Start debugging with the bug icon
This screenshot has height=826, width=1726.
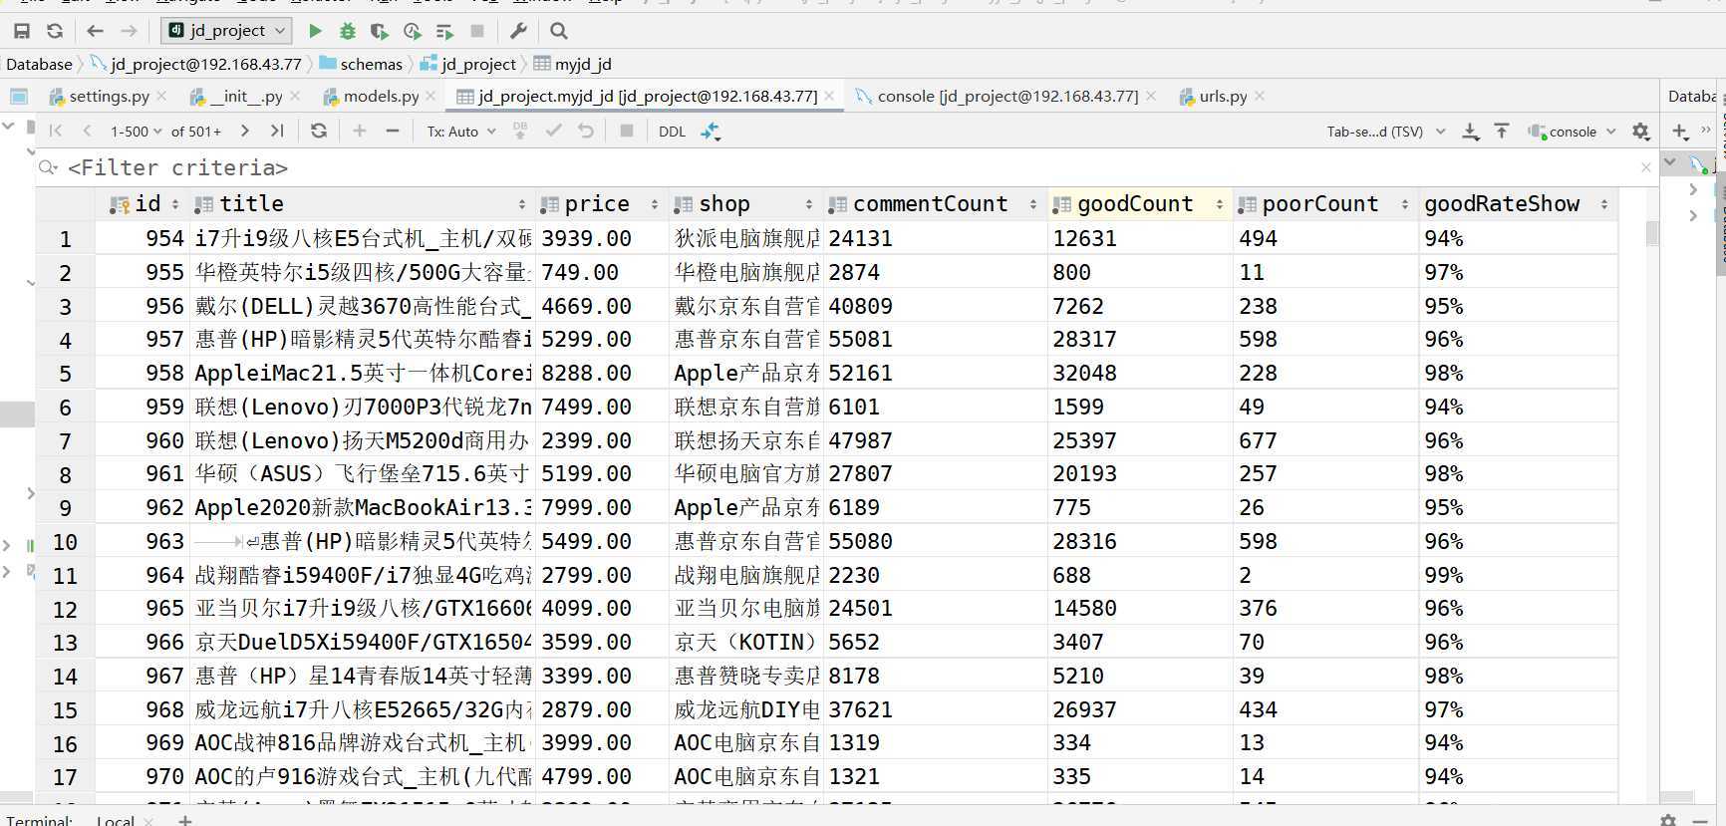pyautogui.click(x=347, y=31)
